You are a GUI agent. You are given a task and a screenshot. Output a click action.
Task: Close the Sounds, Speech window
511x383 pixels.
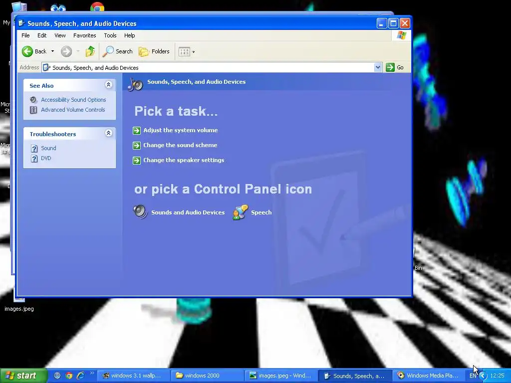(x=405, y=23)
